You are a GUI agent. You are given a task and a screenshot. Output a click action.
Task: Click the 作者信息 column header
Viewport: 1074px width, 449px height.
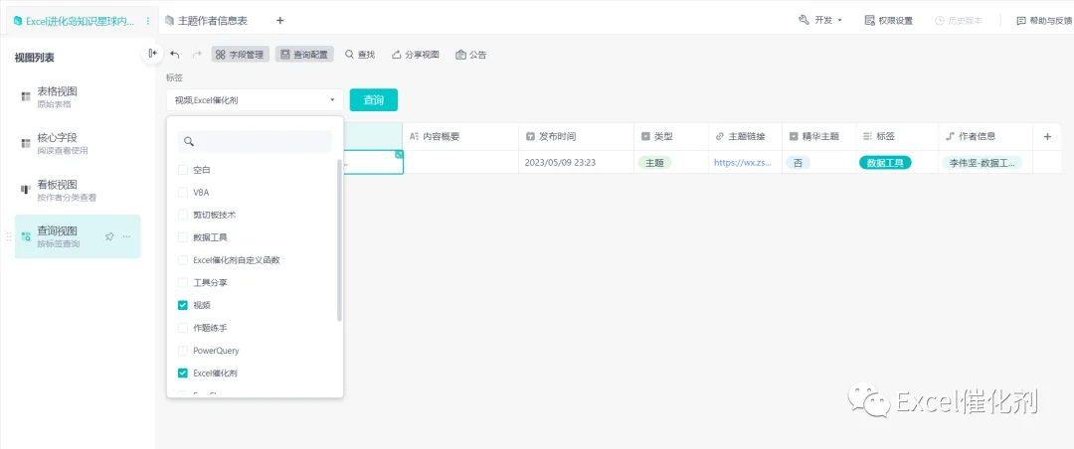984,137
